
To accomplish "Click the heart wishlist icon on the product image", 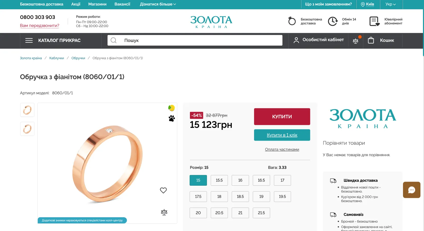I will click(x=163, y=190).
